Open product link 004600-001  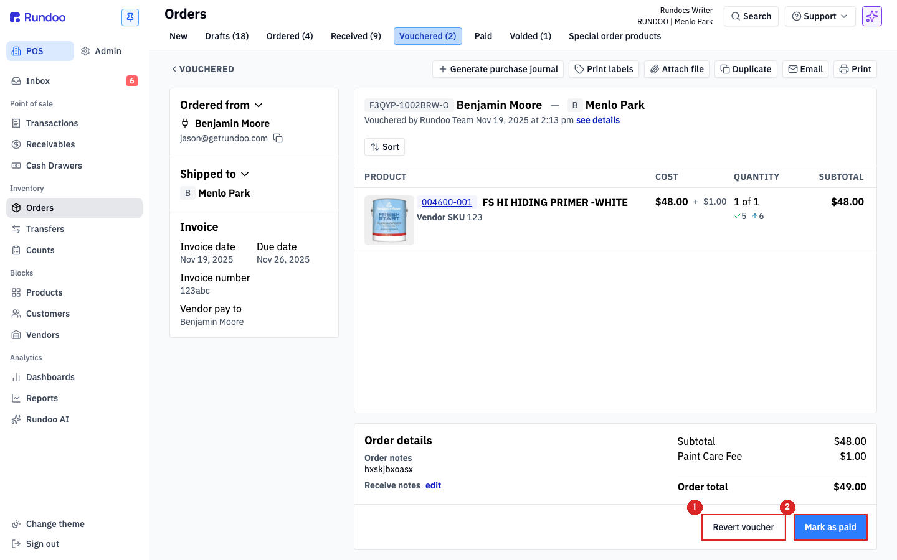coord(447,202)
